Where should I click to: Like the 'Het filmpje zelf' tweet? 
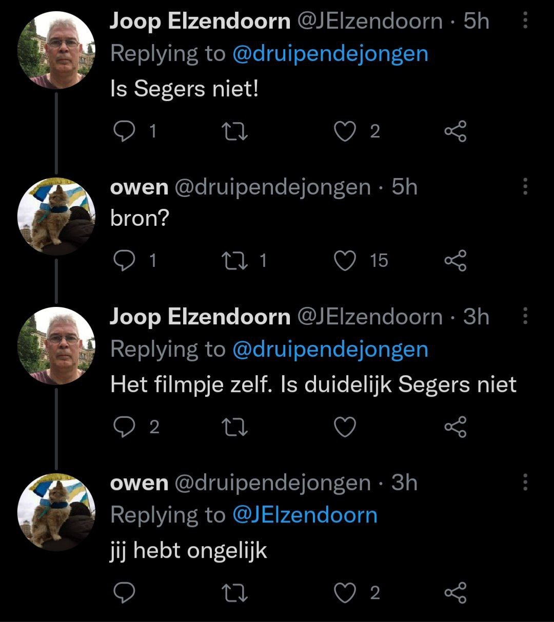[x=345, y=427]
